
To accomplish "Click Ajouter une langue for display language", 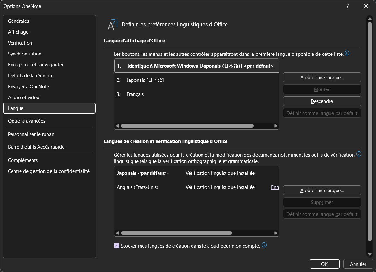I will tap(322, 77).
